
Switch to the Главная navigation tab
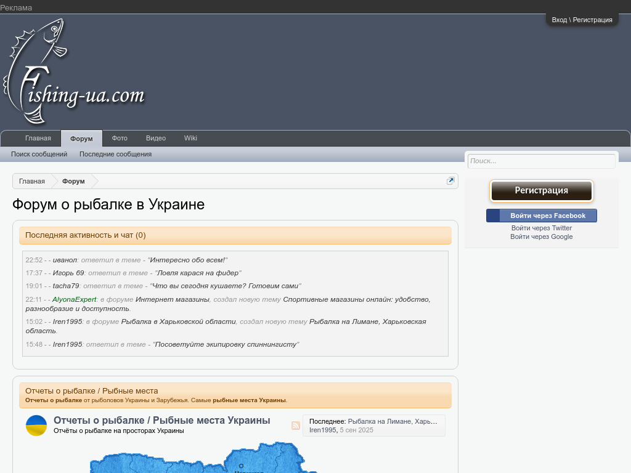click(x=38, y=139)
